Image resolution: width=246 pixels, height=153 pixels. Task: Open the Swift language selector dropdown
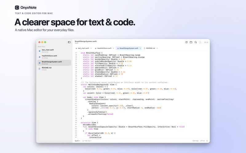[77, 141]
